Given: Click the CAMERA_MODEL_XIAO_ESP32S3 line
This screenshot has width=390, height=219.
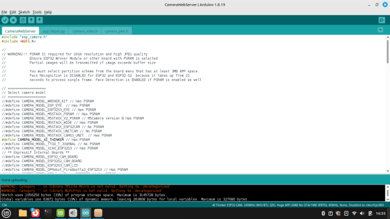Looking at the screenshot, I should point(50,148).
